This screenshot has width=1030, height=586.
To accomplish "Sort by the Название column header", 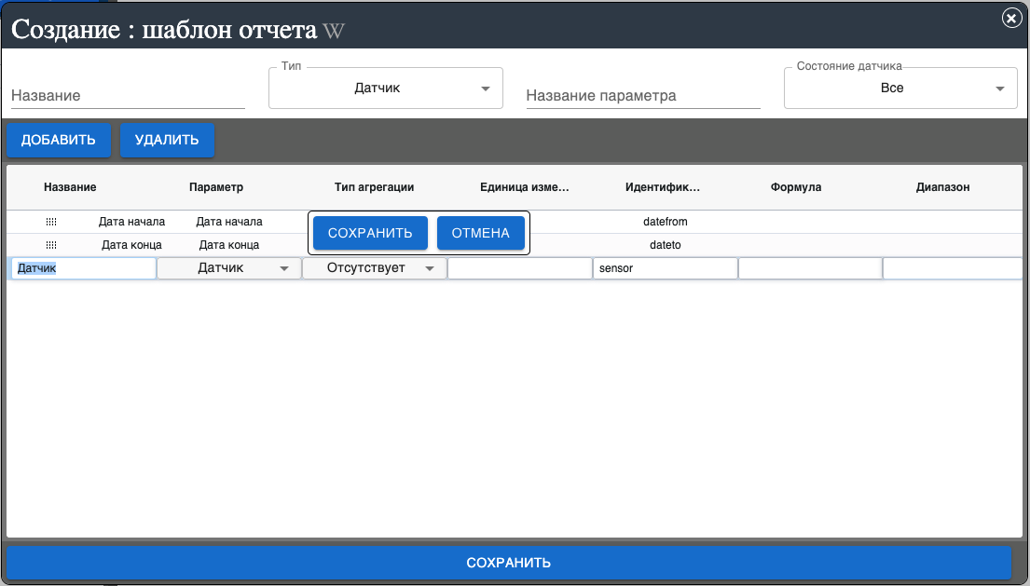I will 70,187.
